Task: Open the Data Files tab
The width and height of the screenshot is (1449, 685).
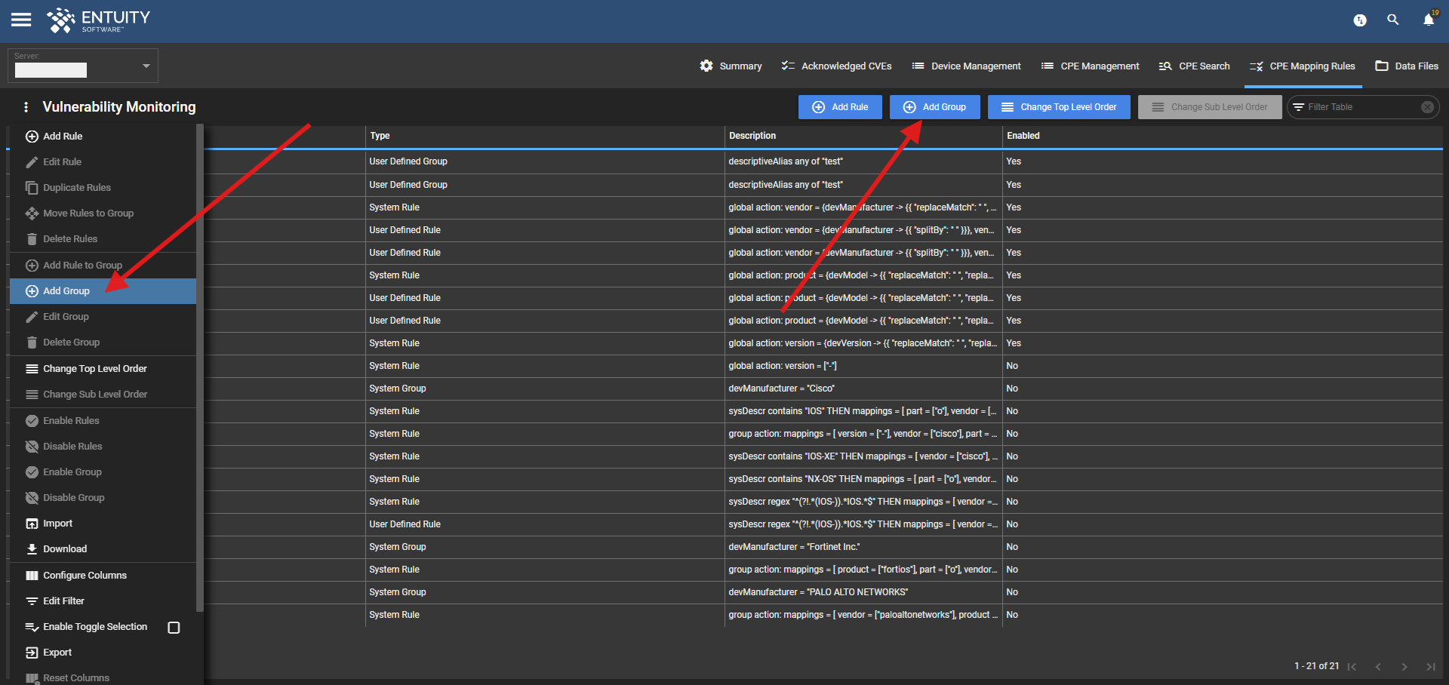Action: [x=1407, y=66]
